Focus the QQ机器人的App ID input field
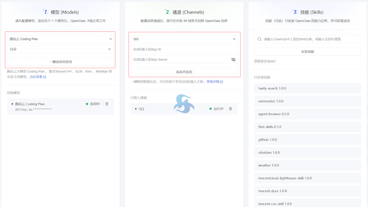The height and width of the screenshot is (207, 368). 180,49
